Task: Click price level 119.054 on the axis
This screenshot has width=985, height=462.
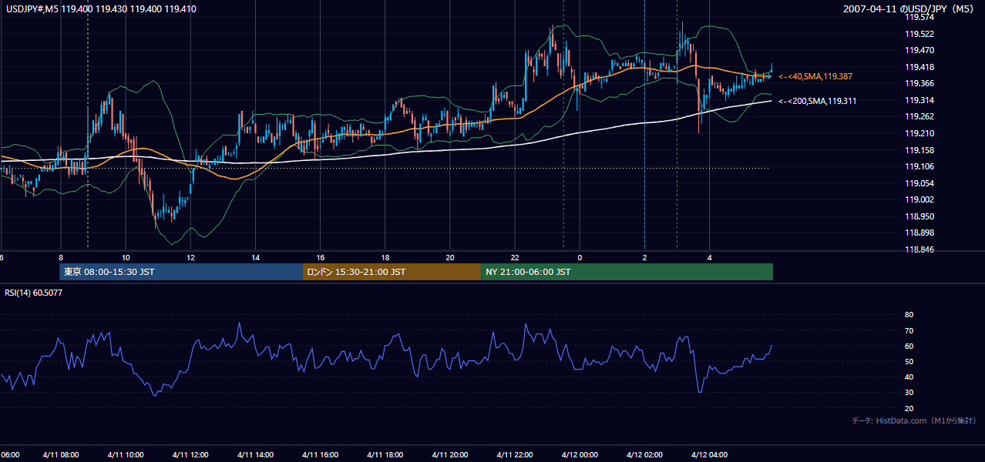Action: [919, 183]
